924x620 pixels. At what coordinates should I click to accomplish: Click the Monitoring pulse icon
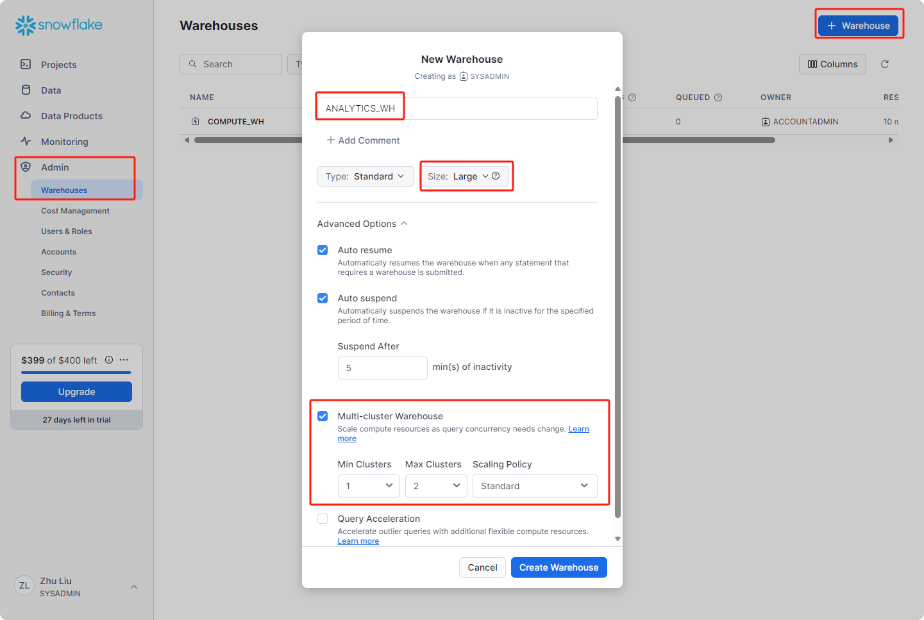click(26, 141)
